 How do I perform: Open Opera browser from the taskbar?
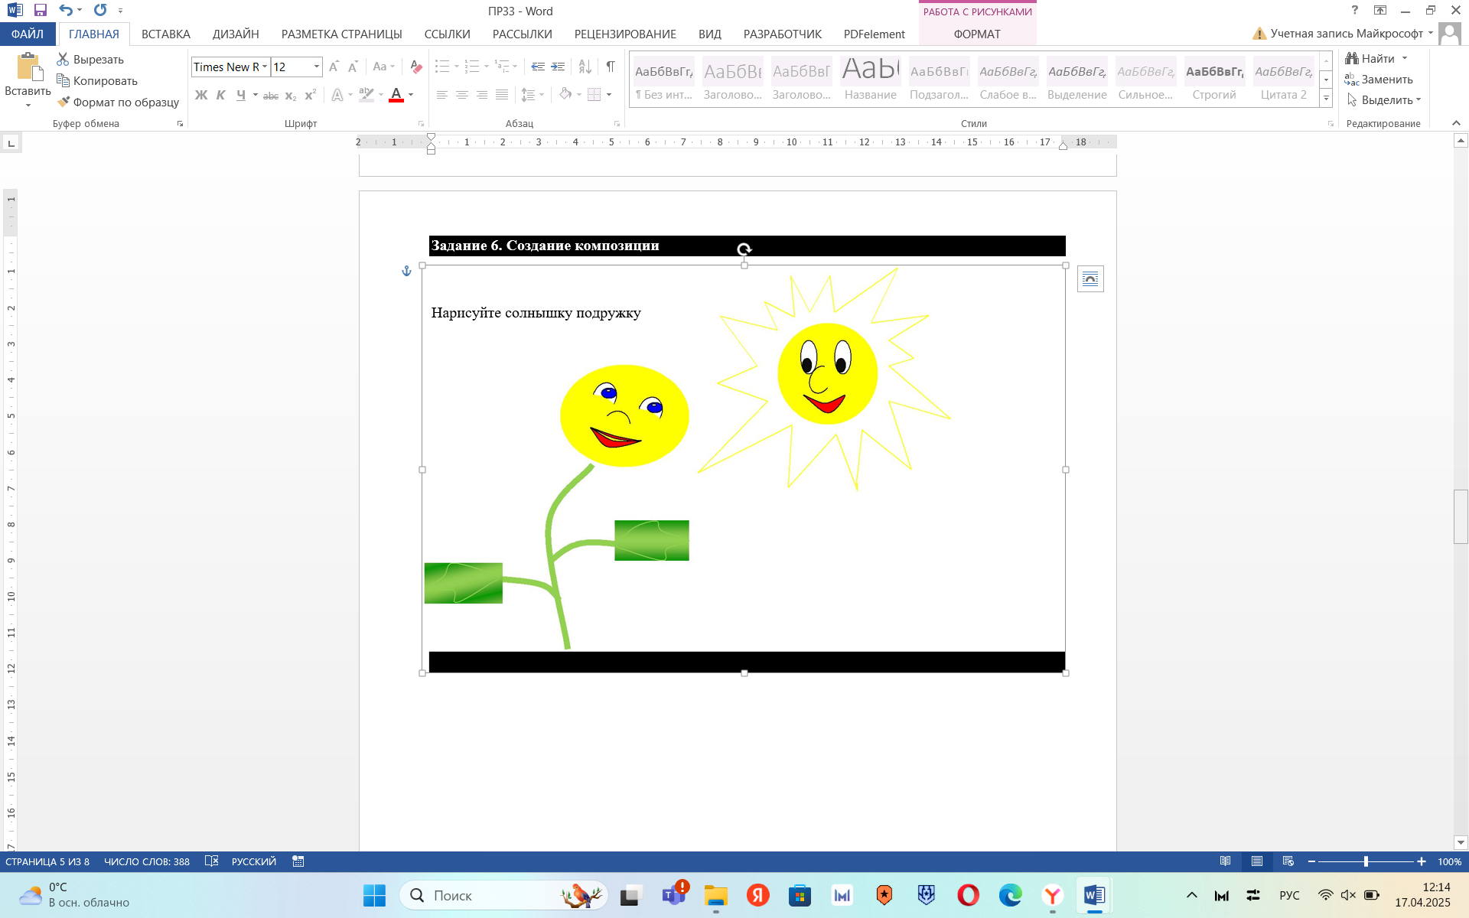[968, 895]
